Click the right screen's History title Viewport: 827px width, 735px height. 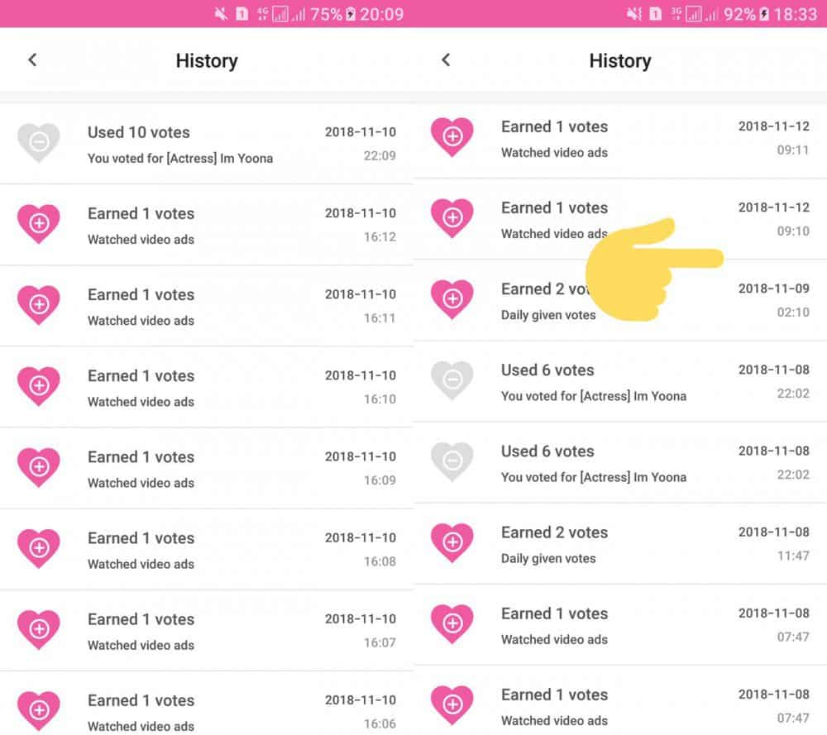(620, 60)
